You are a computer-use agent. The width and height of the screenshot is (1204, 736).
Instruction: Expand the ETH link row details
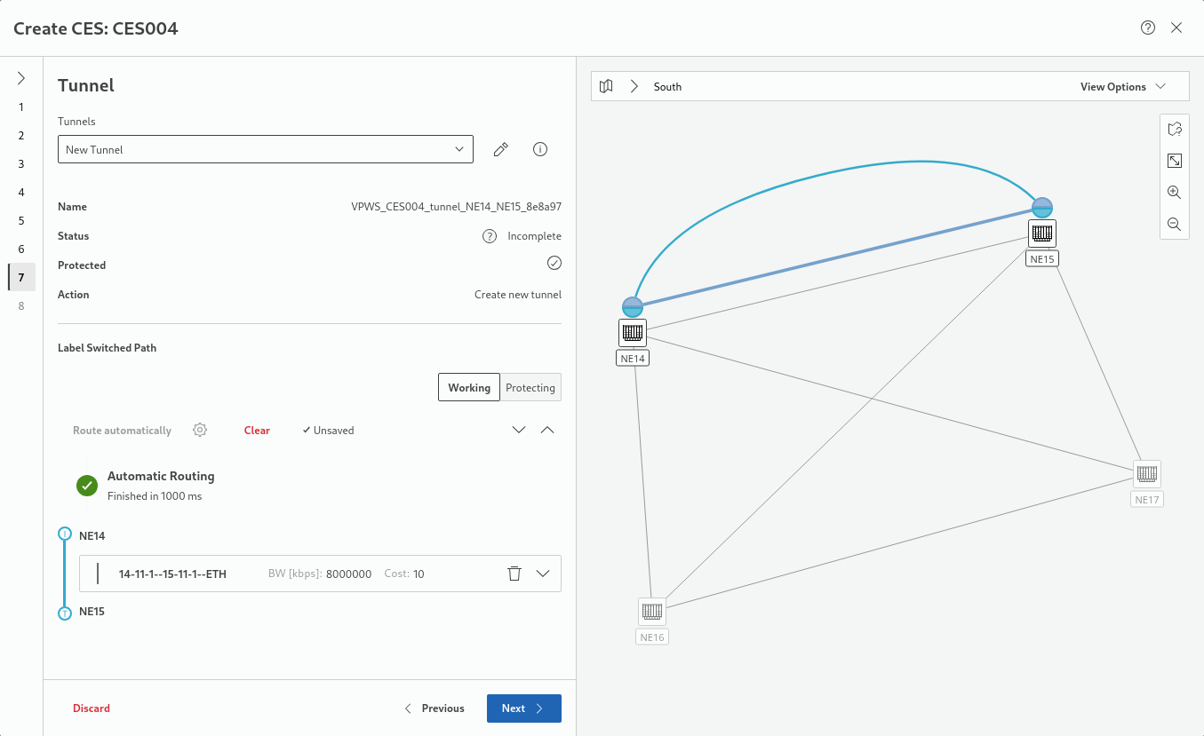click(x=544, y=574)
